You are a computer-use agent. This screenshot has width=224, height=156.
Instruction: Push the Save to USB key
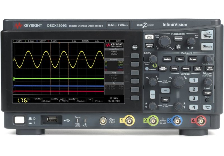tap(209, 69)
